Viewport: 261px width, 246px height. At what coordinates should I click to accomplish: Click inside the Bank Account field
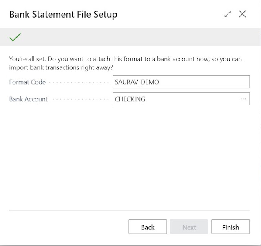point(181,99)
